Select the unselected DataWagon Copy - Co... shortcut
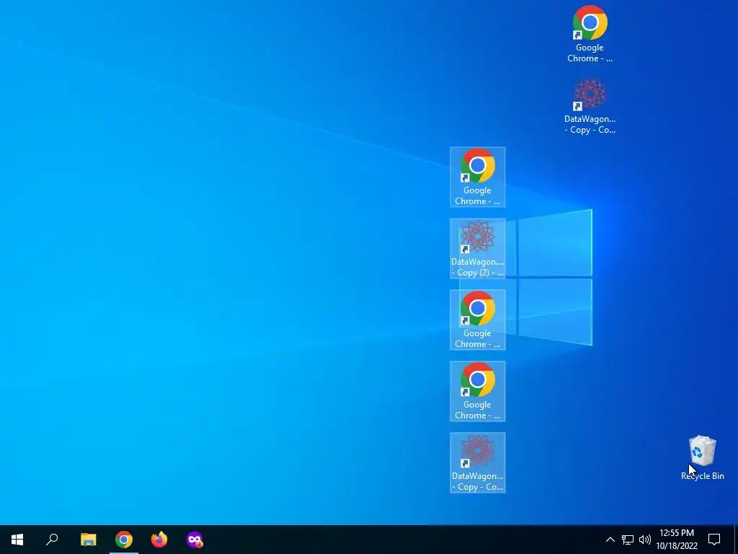Image resolution: width=738 pixels, height=554 pixels. click(x=590, y=107)
